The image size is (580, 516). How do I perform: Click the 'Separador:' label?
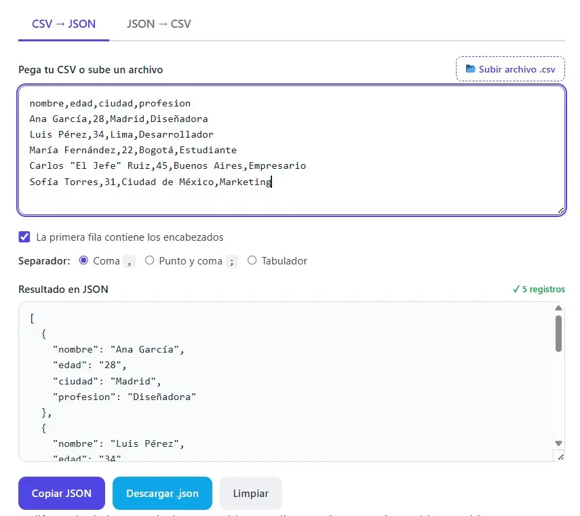pyautogui.click(x=44, y=260)
